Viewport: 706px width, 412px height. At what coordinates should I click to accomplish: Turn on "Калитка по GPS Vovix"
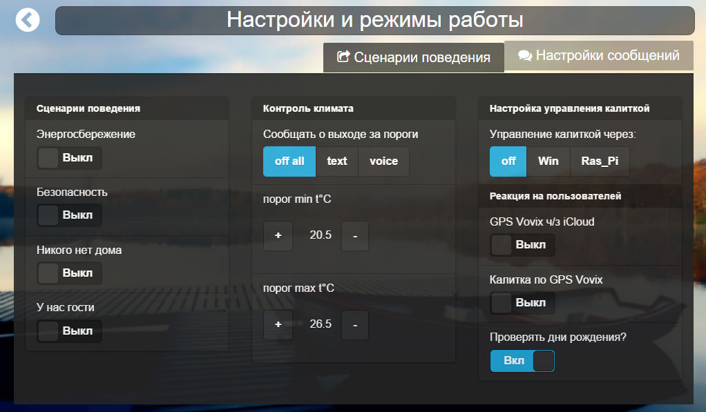coord(522,303)
